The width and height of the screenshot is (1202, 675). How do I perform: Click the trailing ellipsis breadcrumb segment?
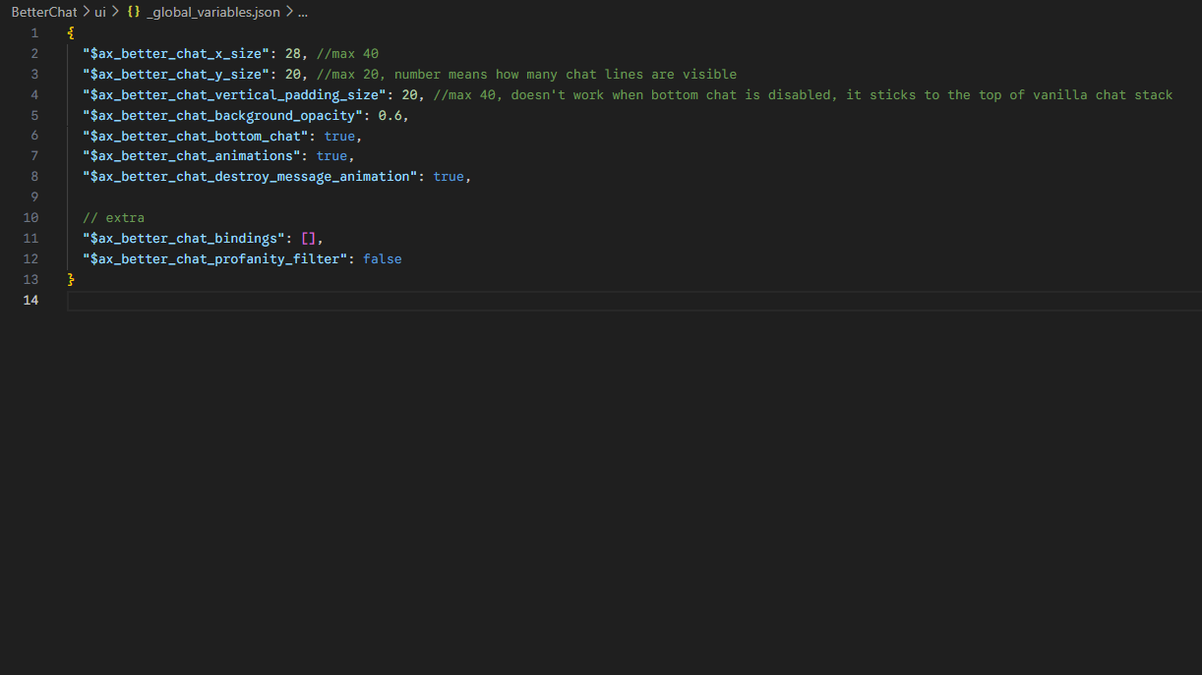point(303,13)
